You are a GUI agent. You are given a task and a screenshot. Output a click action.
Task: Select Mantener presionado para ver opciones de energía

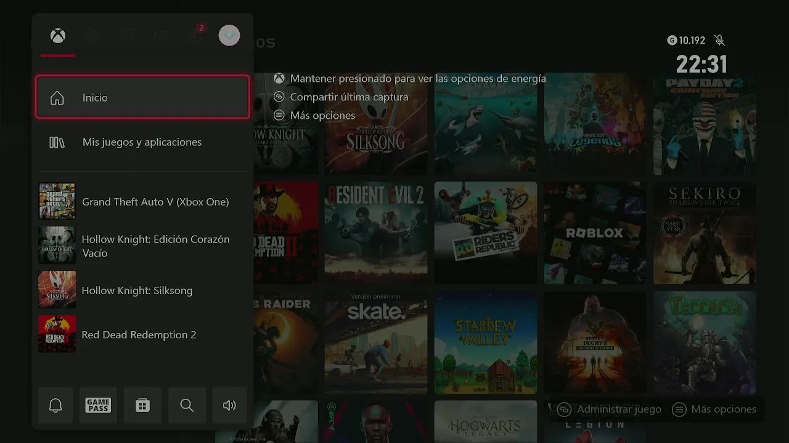click(x=410, y=79)
